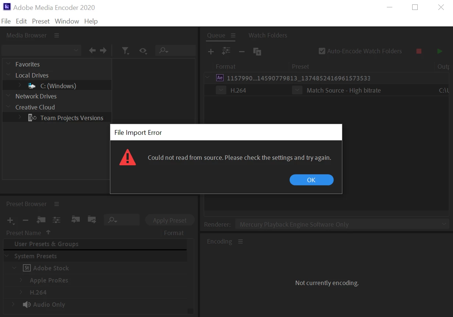
Task: Open the Media Browser file type filter
Action: coord(126,51)
